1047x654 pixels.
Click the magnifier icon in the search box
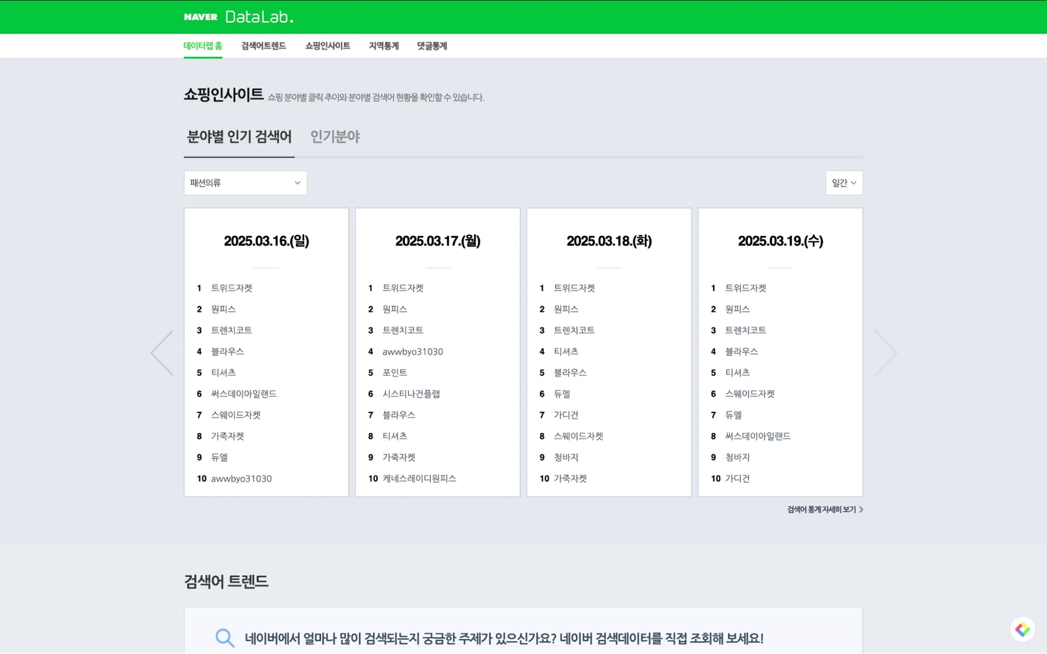pyautogui.click(x=224, y=637)
